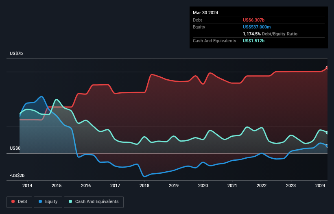The height and width of the screenshot is (214, 334).
Task: Select the 2018 x-axis label
Action: click(144, 186)
